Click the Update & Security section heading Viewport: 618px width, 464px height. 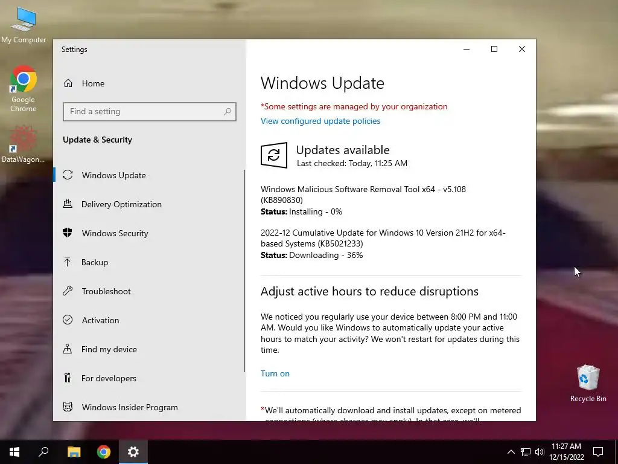[97, 140]
